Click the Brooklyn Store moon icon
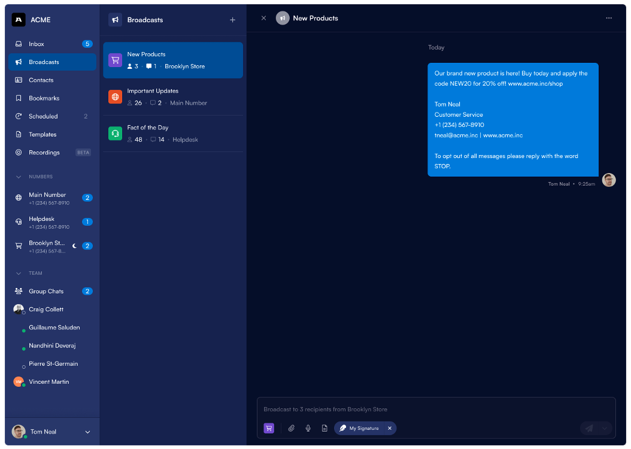The image size is (631, 449). (x=74, y=246)
